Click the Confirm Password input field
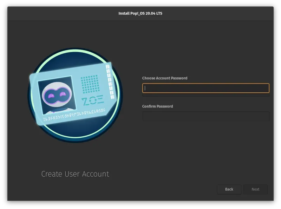 point(206,116)
